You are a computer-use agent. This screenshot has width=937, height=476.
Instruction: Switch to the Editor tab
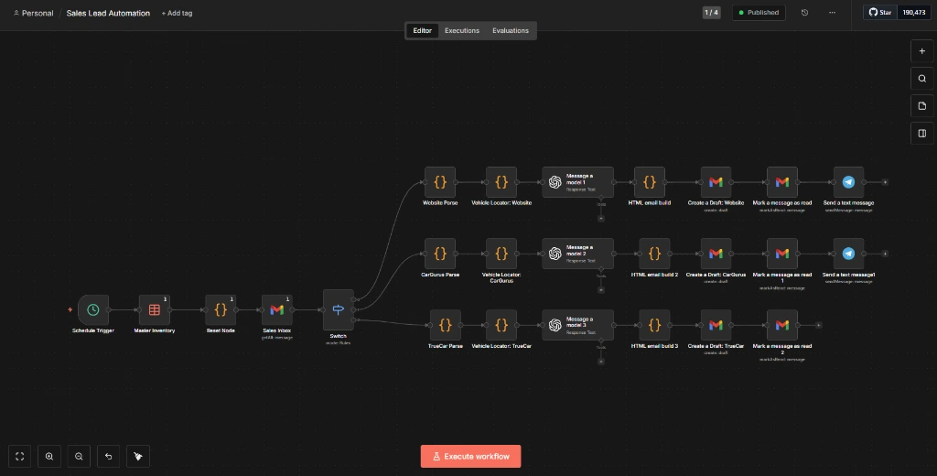click(x=423, y=30)
